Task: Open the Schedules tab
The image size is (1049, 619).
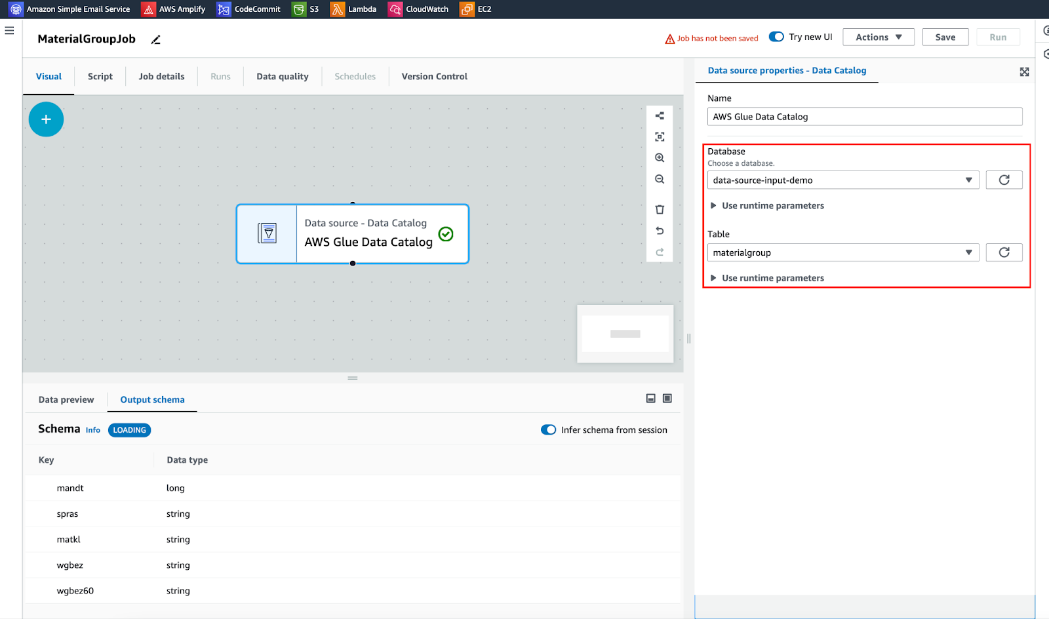Action: click(x=355, y=77)
